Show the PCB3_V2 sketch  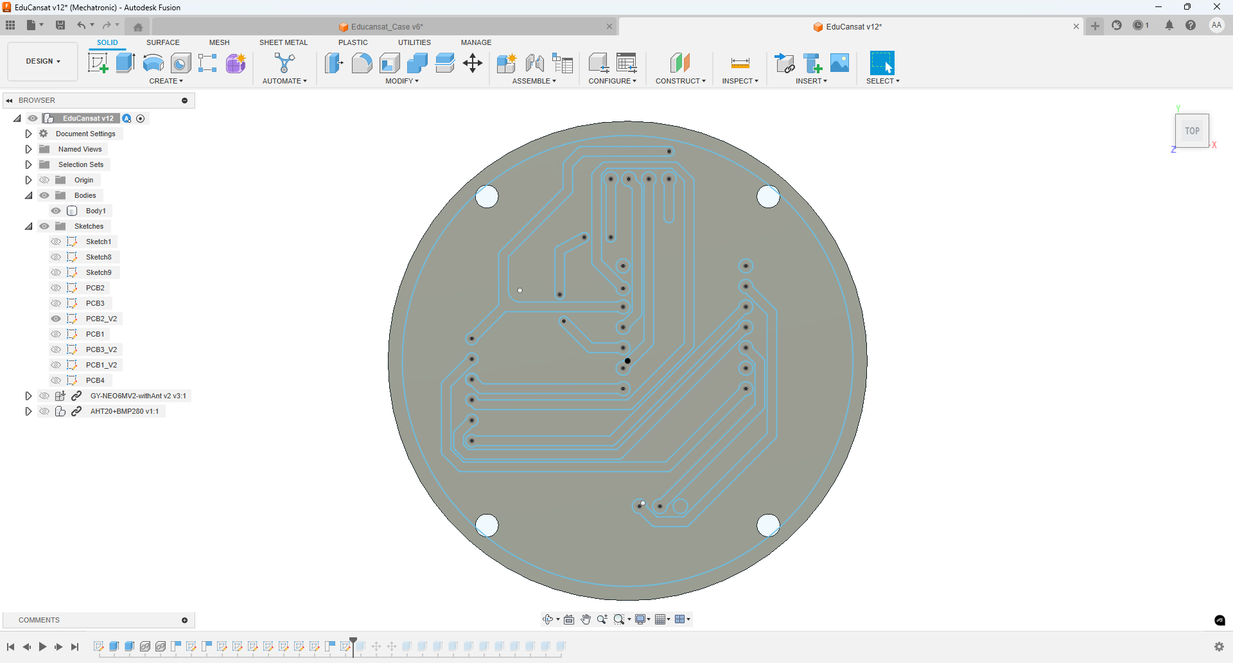(56, 349)
